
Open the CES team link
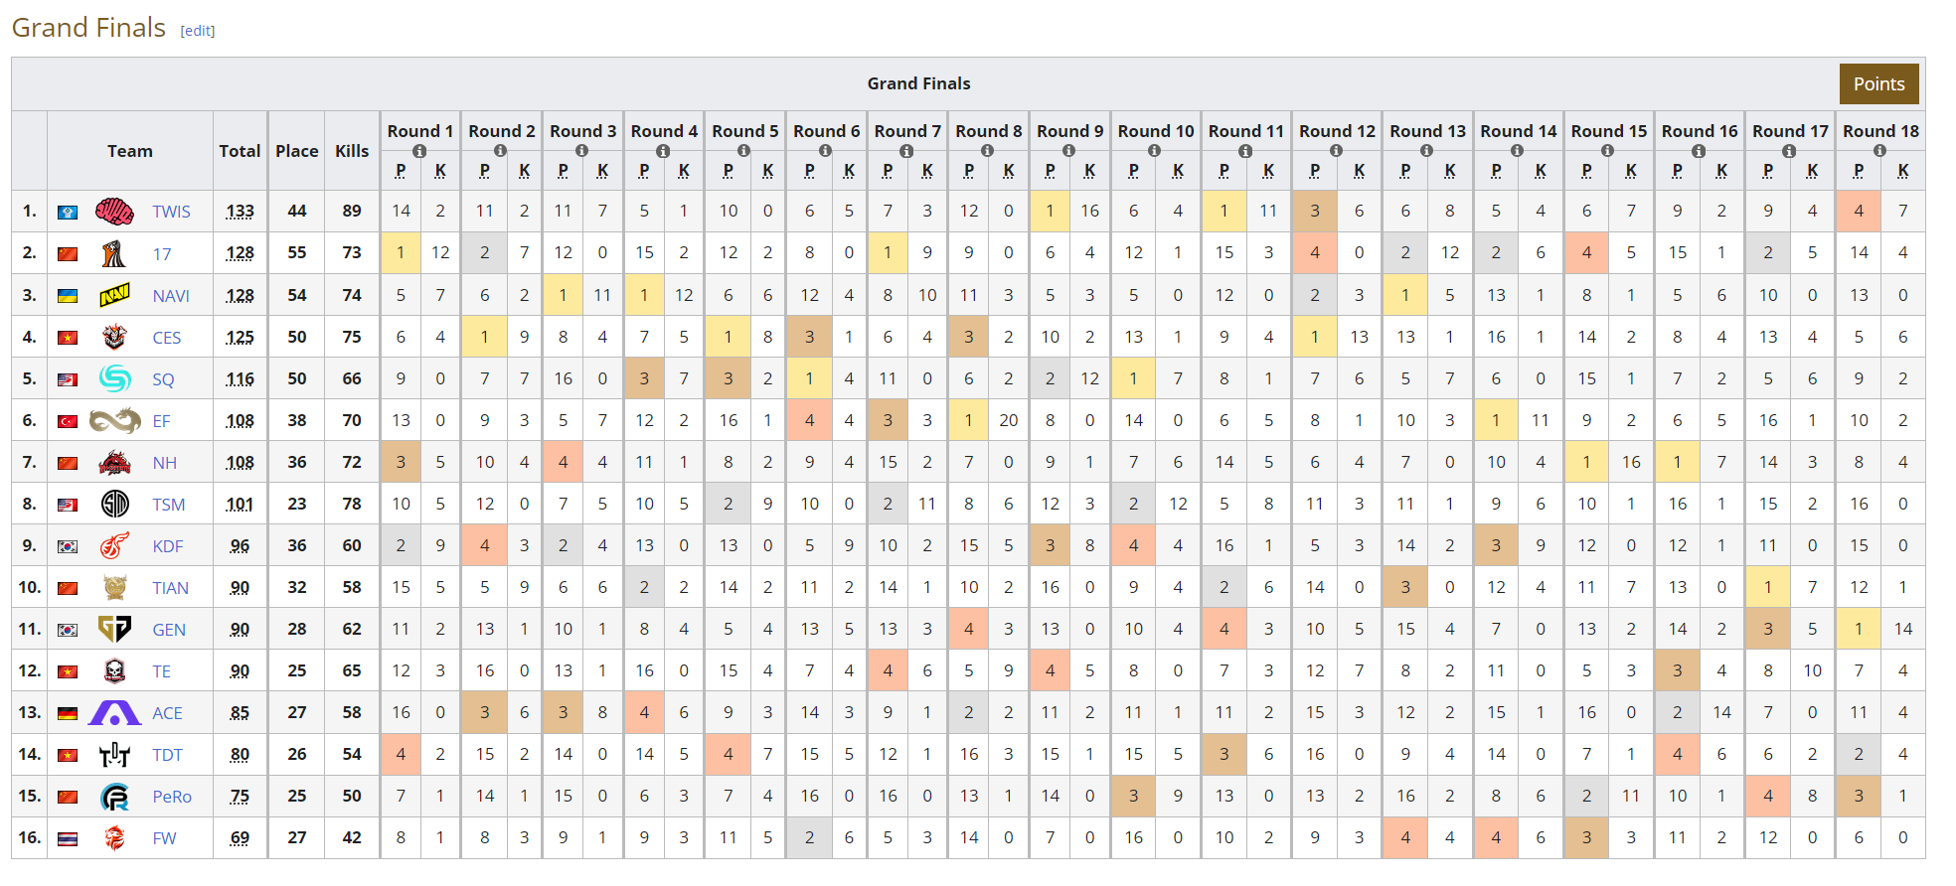pyautogui.click(x=166, y=338)
